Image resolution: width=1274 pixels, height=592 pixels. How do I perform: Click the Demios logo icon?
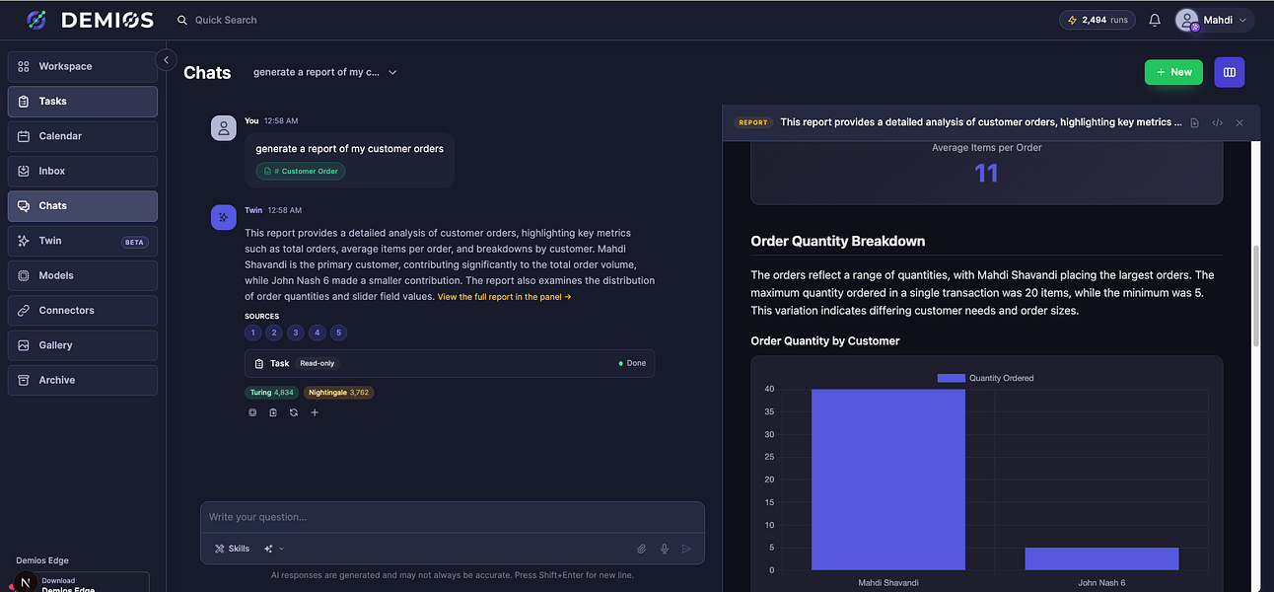(36, 20)
